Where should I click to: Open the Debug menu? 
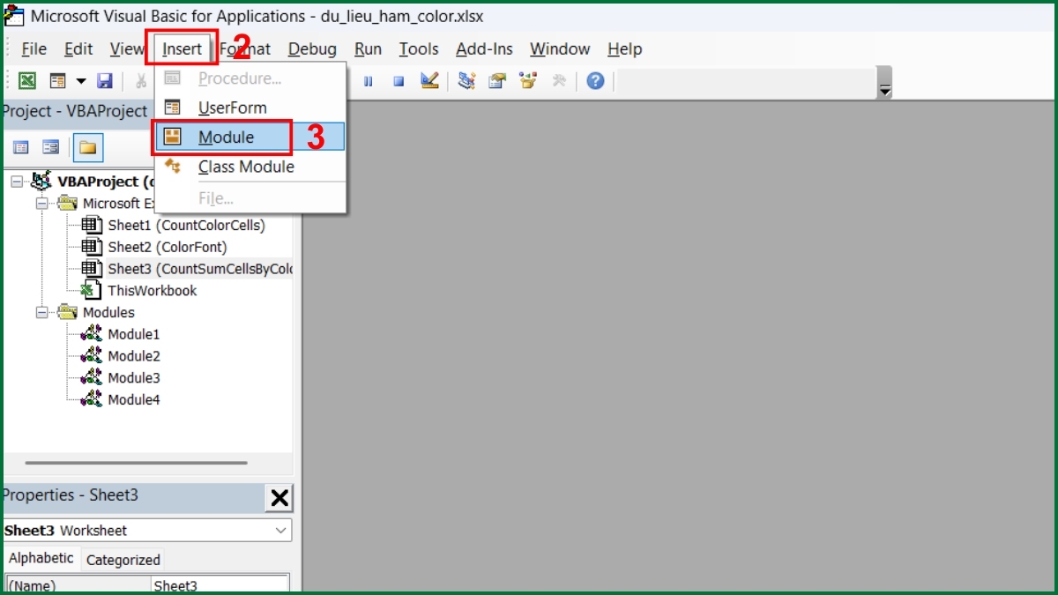click(x=312, y=49)
